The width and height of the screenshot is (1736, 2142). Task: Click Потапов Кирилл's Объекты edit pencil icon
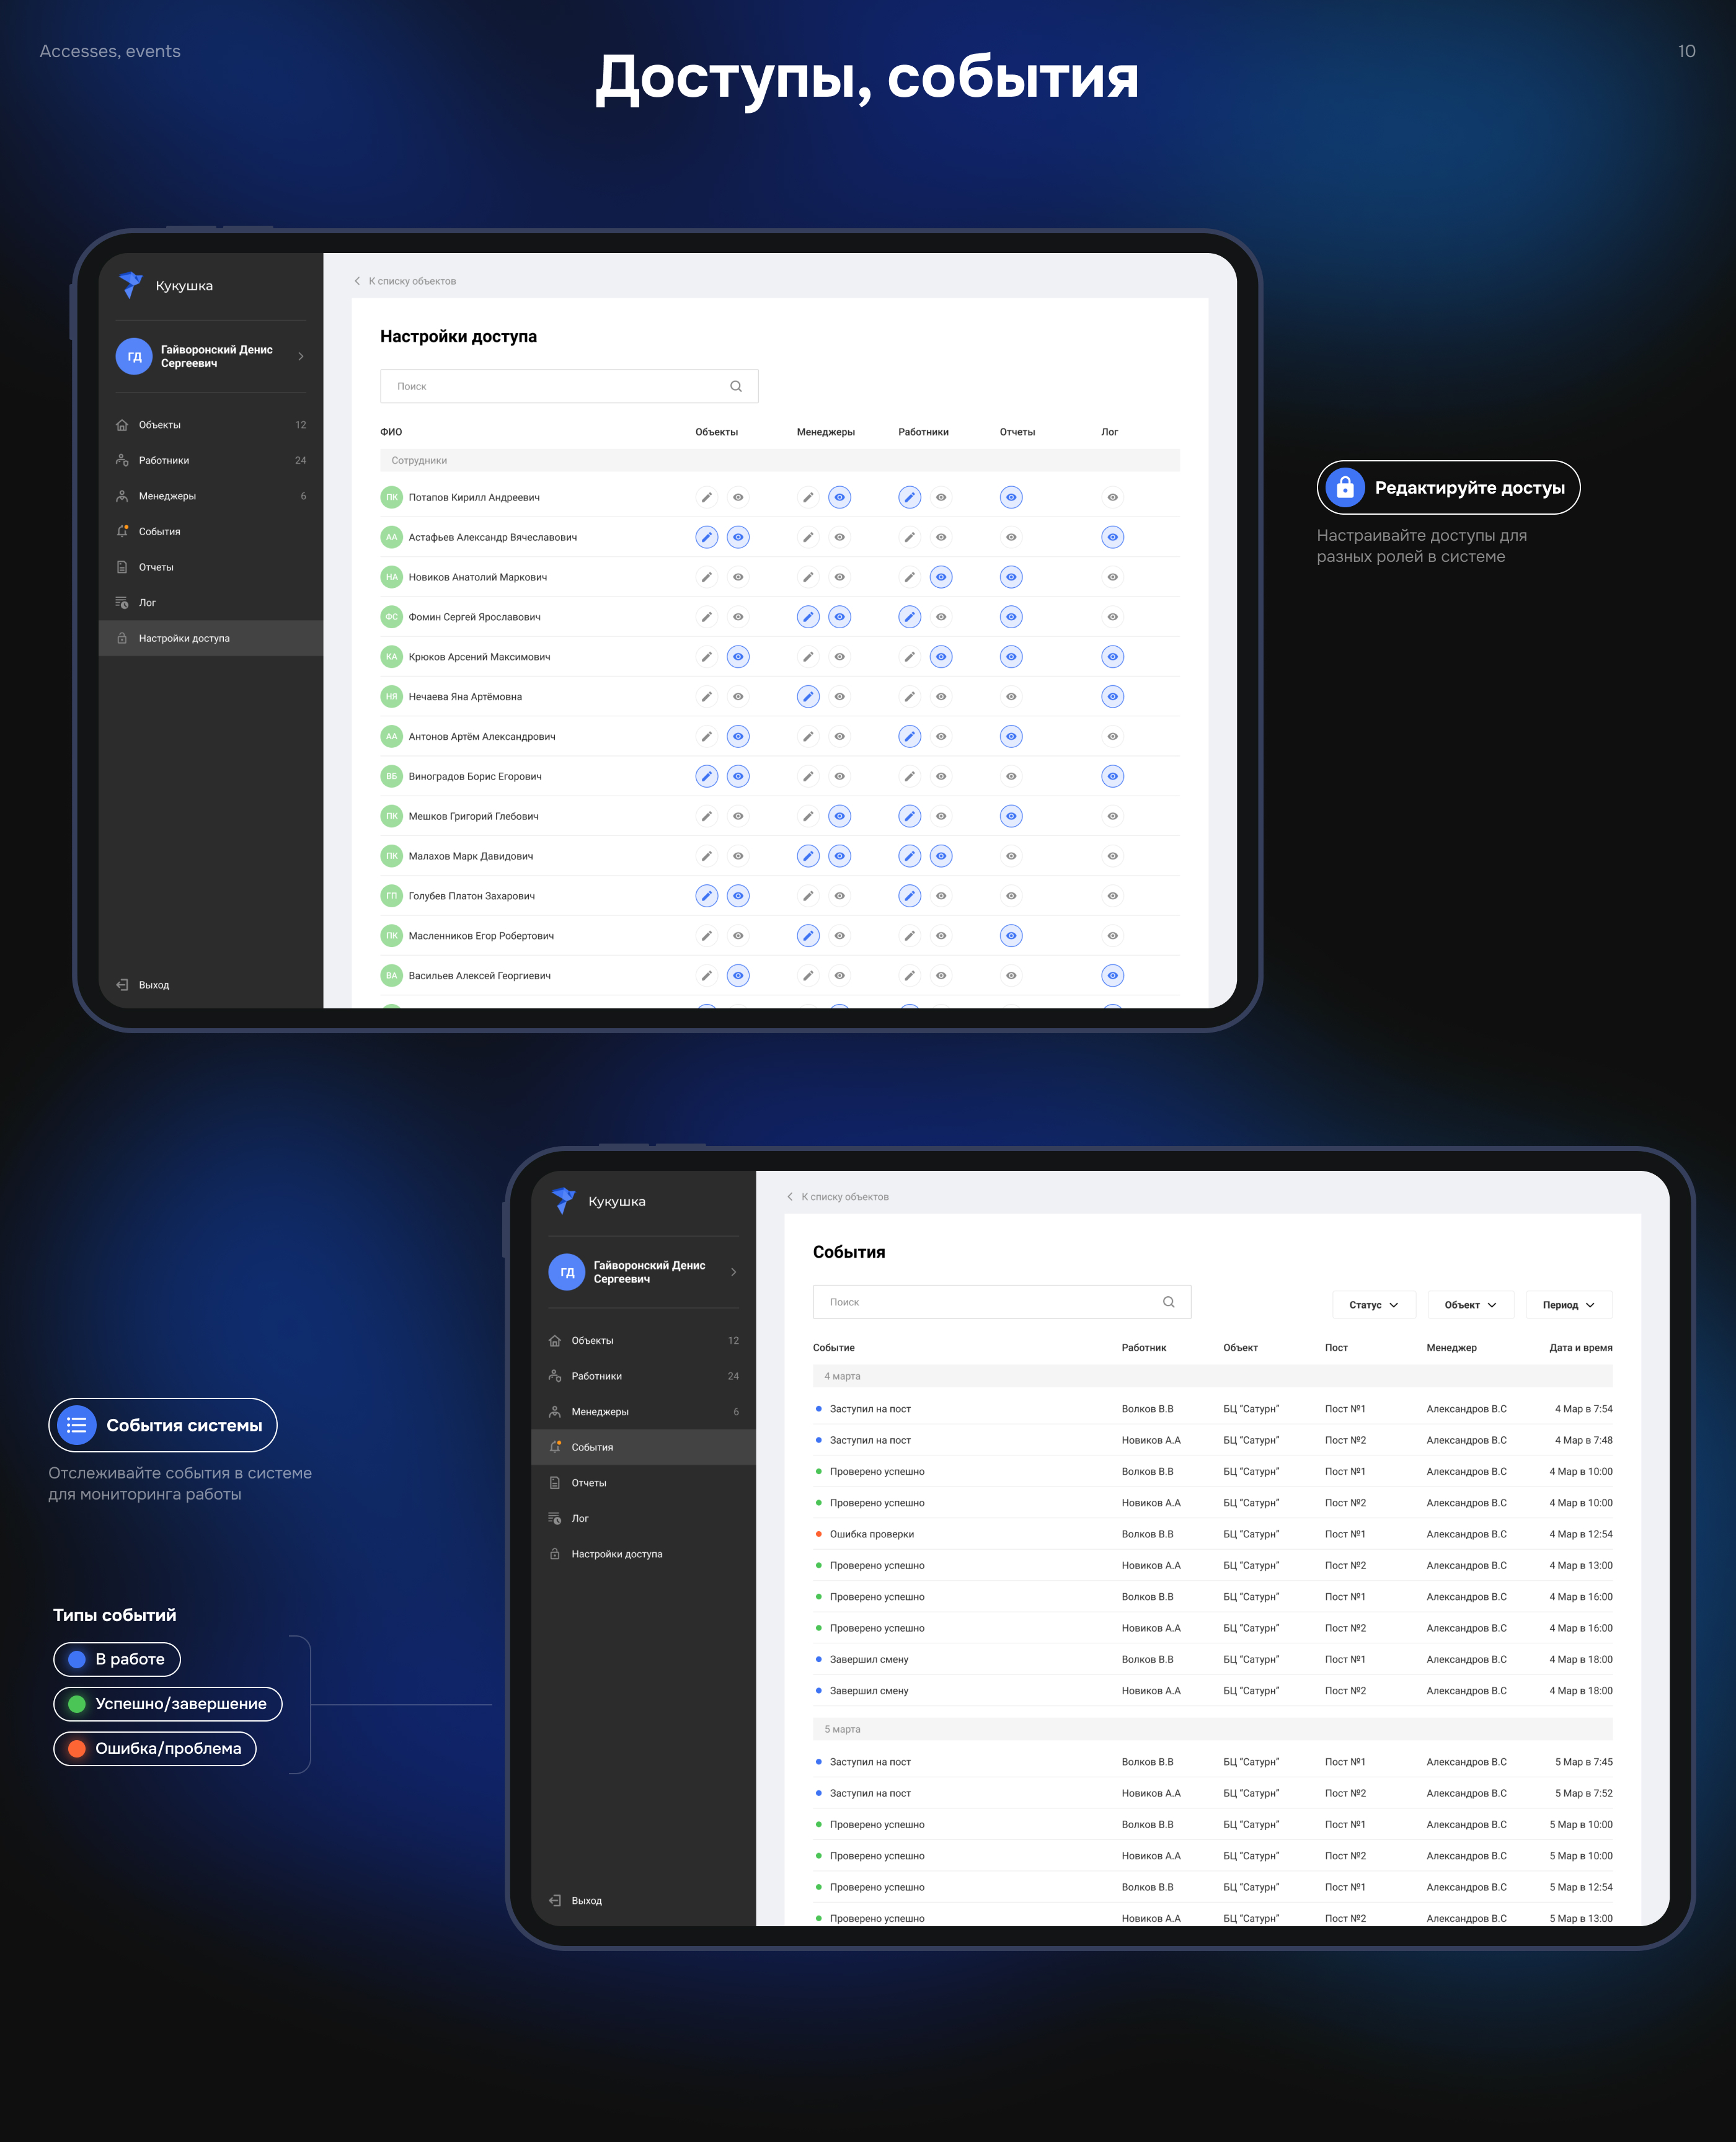tap(706, 497)
